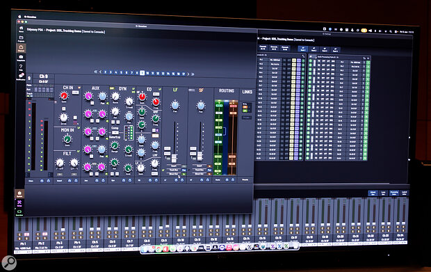
Task: Click the second lock icon under EQ
Action: 156,180
